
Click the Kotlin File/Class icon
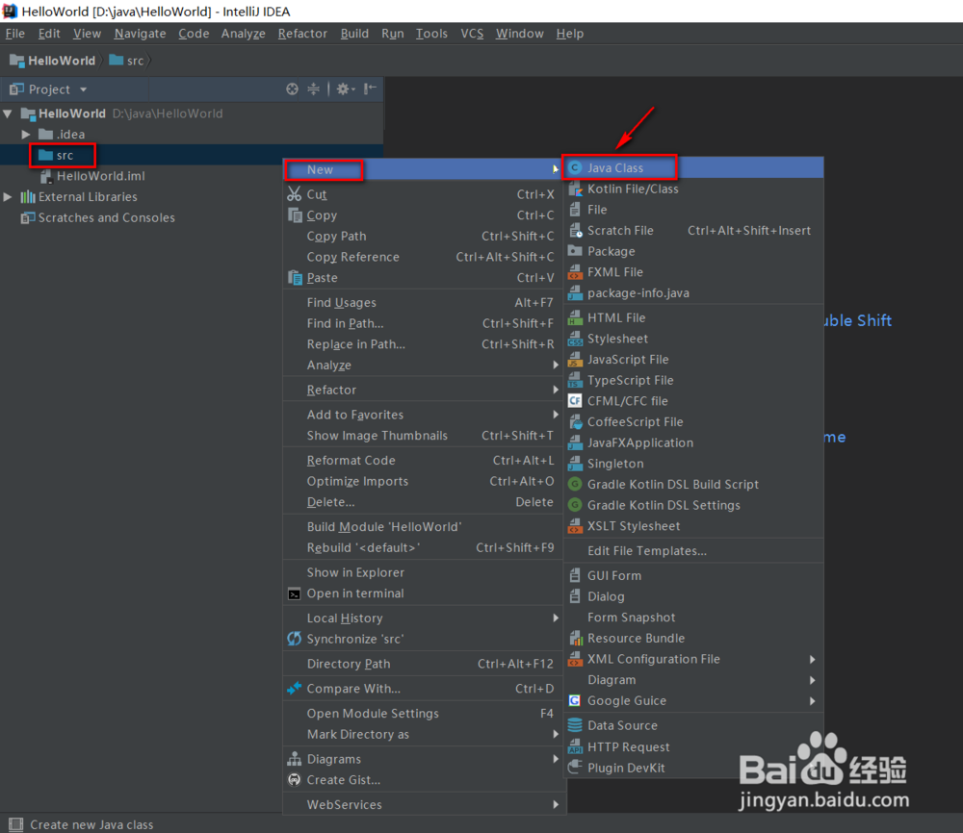pos(575,189)
